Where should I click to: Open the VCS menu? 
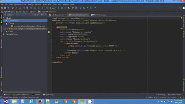pyautogui.click(x=60, y=5)
